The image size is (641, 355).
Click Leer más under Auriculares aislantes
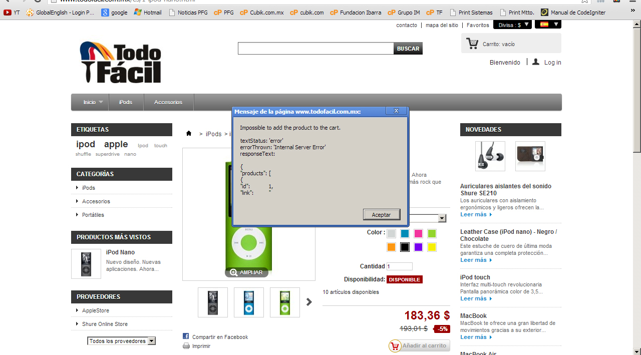click(476, 214)
